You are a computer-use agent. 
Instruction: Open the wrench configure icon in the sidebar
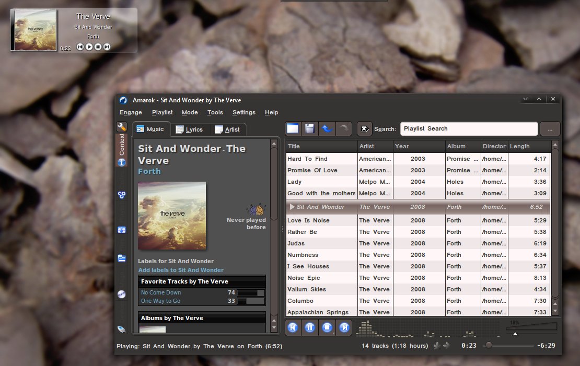pos(122,127)
